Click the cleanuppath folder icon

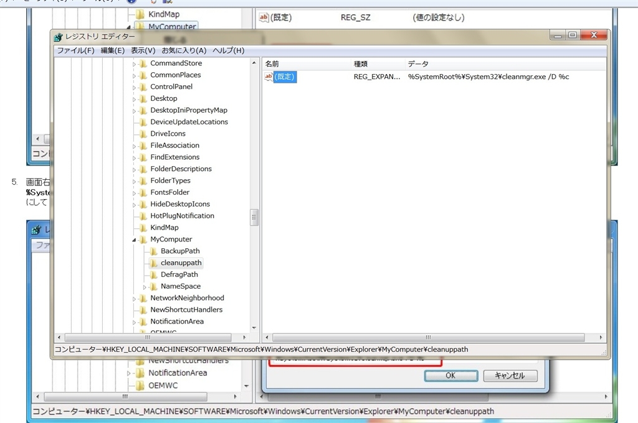pyautogui.click(x=153, y=263)
